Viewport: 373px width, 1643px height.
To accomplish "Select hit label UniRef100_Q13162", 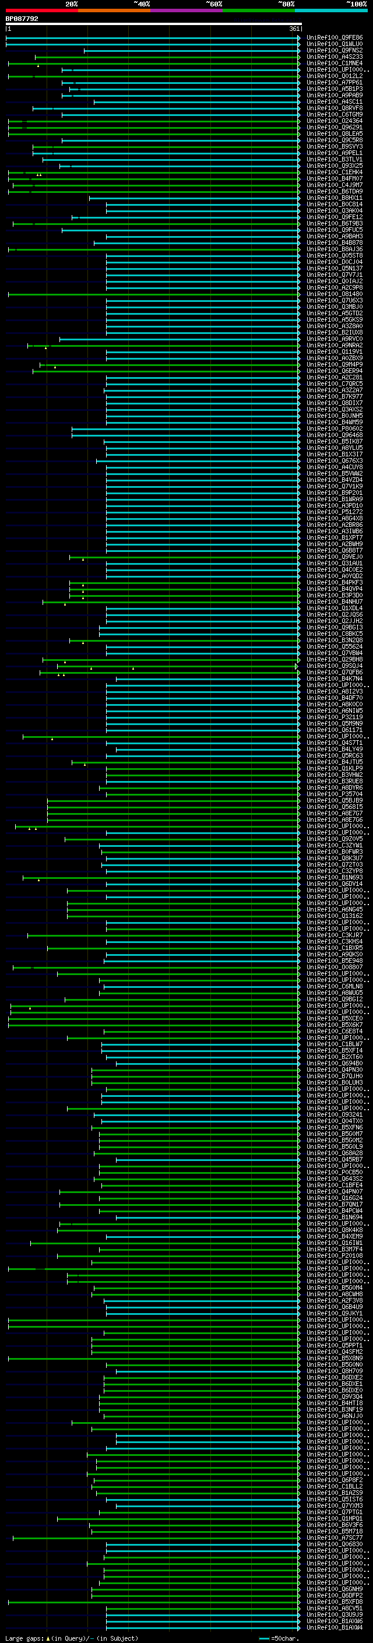I will coord(335,916).
